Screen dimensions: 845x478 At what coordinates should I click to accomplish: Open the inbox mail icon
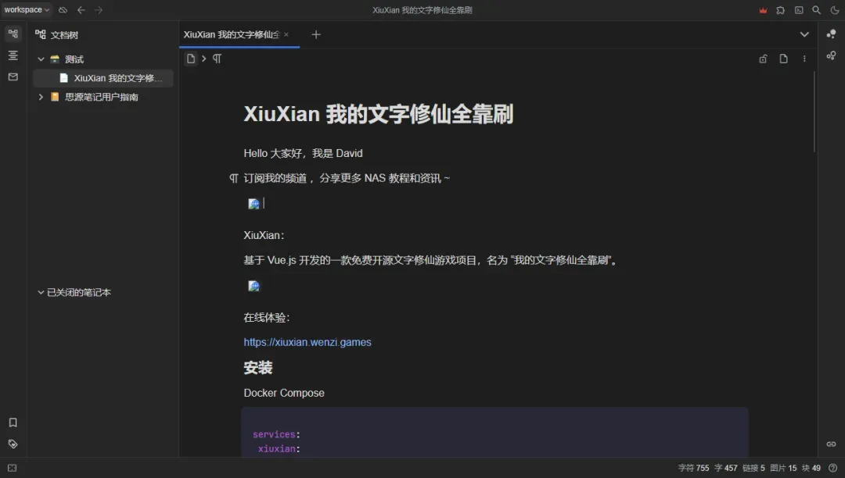coord(13,77)
